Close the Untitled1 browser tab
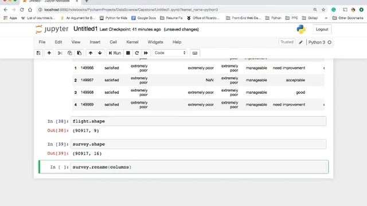 pyautogui.click(x=77, y=1)
